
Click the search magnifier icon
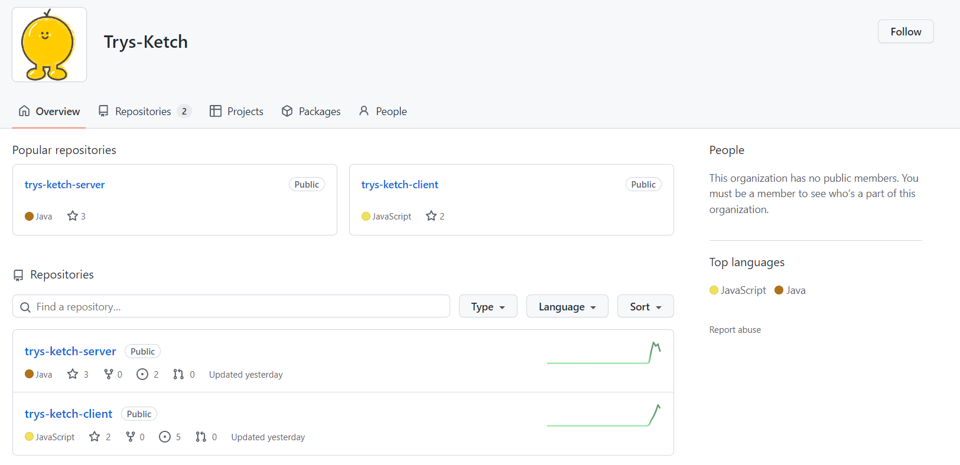(25, 307)
